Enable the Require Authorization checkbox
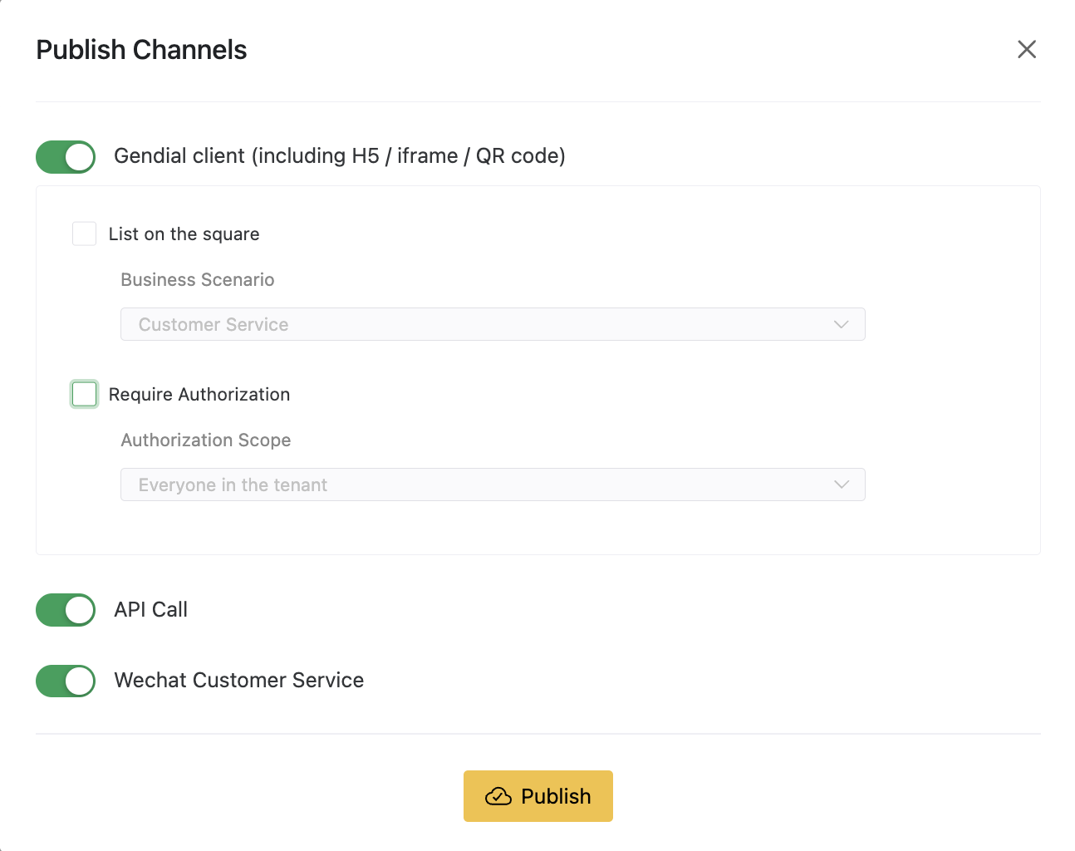This screenshot has height=851, width=1075. tap(85, 394)
